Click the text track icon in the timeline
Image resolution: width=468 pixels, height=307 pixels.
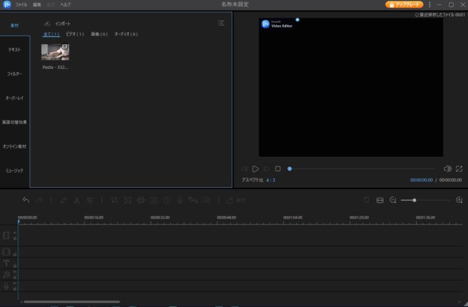(x=6, y=263)
